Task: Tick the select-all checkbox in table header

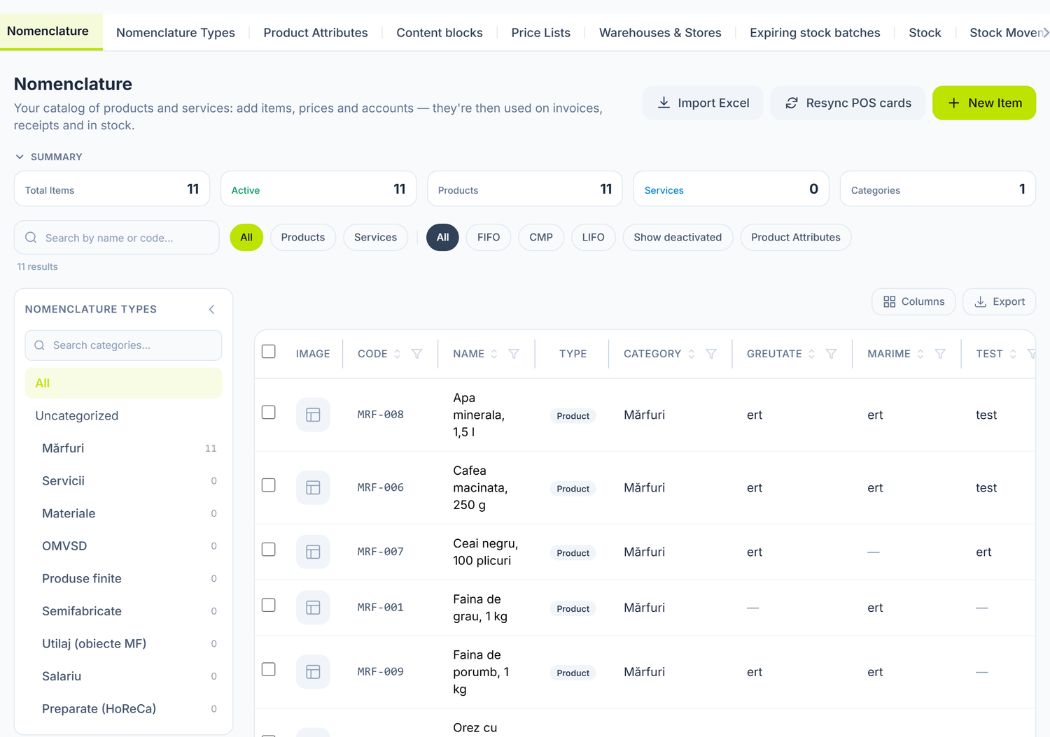Action: [x=269, y=351]
